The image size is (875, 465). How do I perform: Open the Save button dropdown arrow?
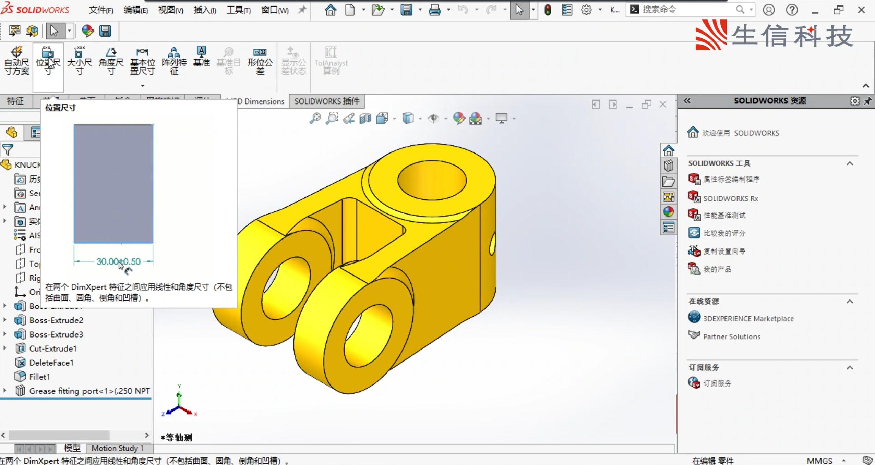420,10
